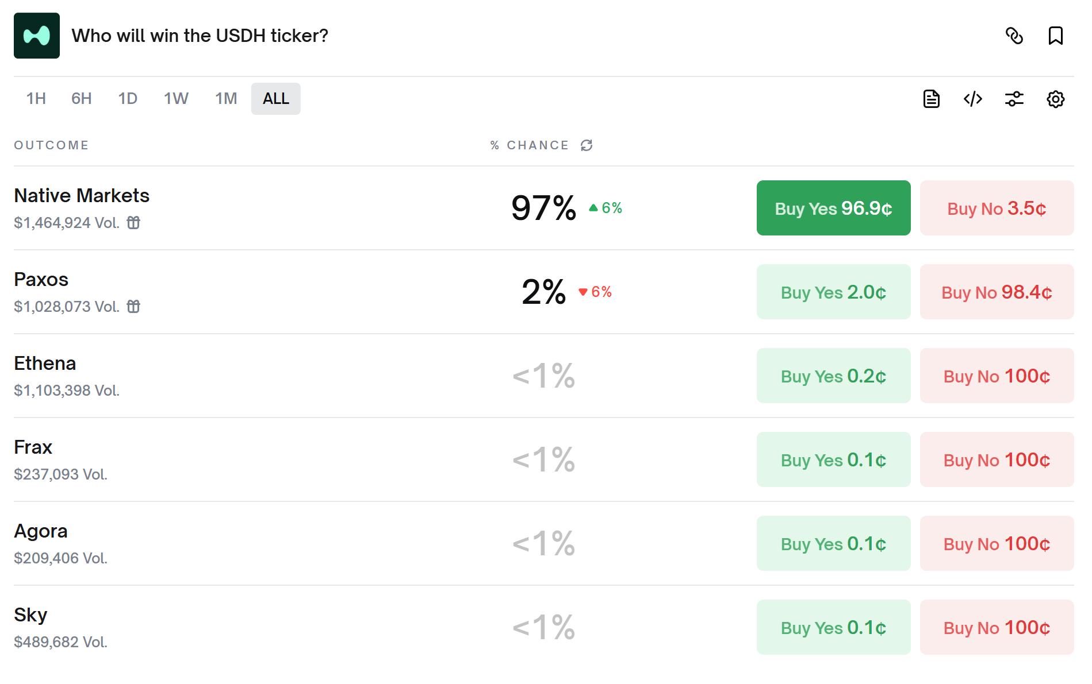Refresh the chance percentages
Image resolution: width=1092 pixels, height=684 pixels.
[x=587, y=145]
